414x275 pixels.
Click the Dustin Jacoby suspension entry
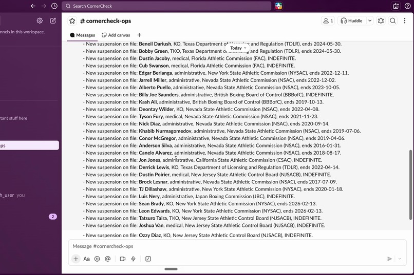click(x=190, y=58)
